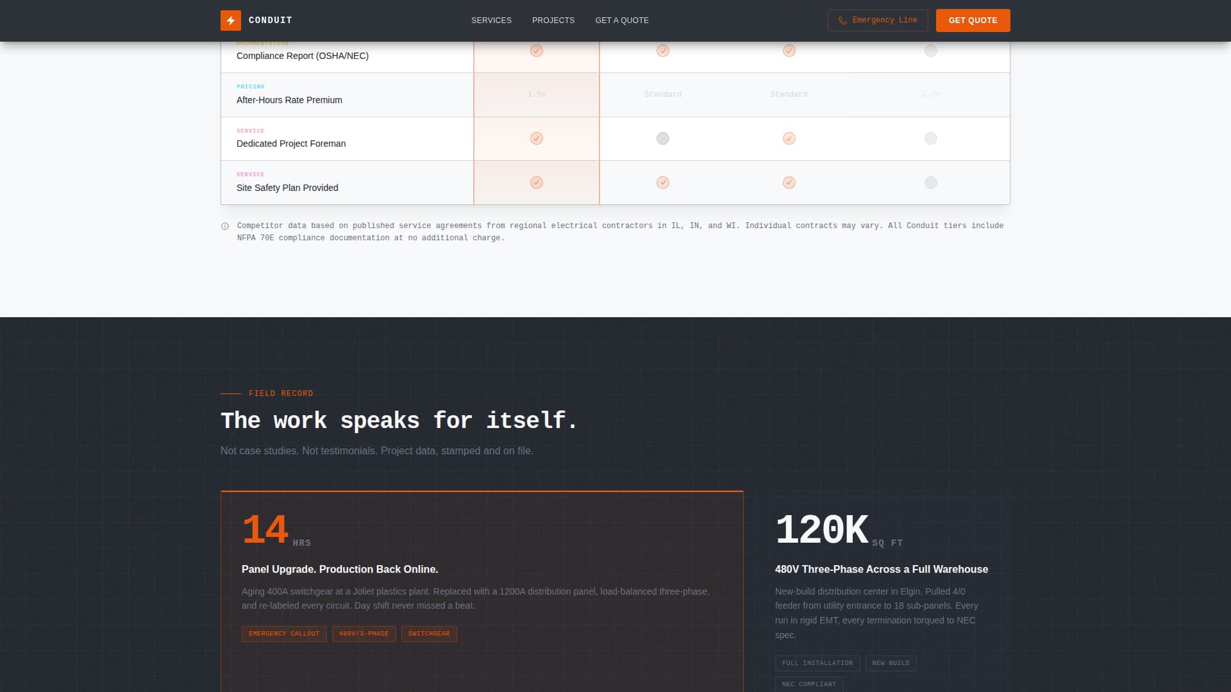
Task: Select the EMERGENCY CALLOUT tag
Action: click(x=284, y=634)
